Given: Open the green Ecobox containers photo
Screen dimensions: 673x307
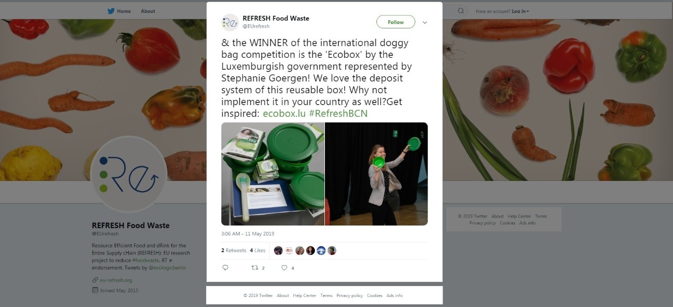Looking at the screenshot, I should pyautogui.click(x=273, y=174).
